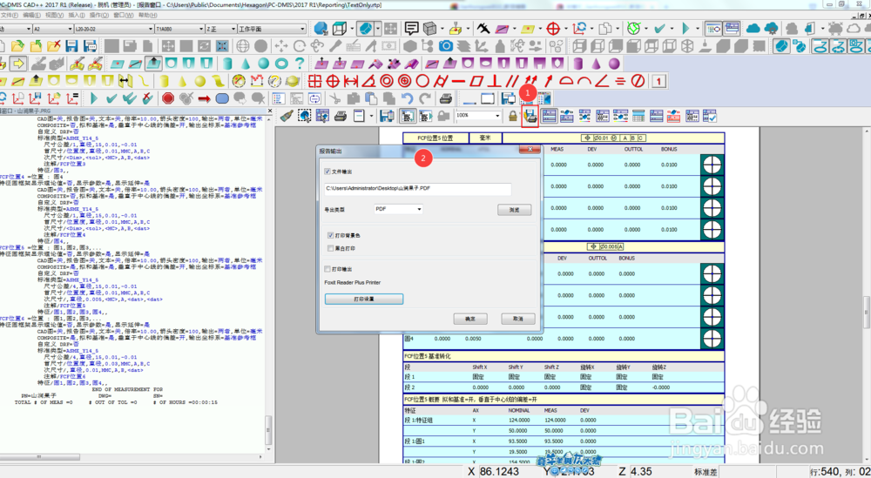Click the report print/save output icon
Image resolution: width=871 pixels, height=478 pixels.
(x=530, y=117)
